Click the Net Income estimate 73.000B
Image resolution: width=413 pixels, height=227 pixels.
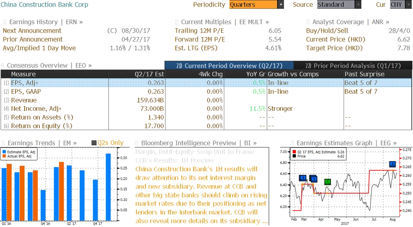point(152,109)
